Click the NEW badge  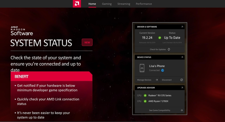pyautogui.click(x=87, y=42)
